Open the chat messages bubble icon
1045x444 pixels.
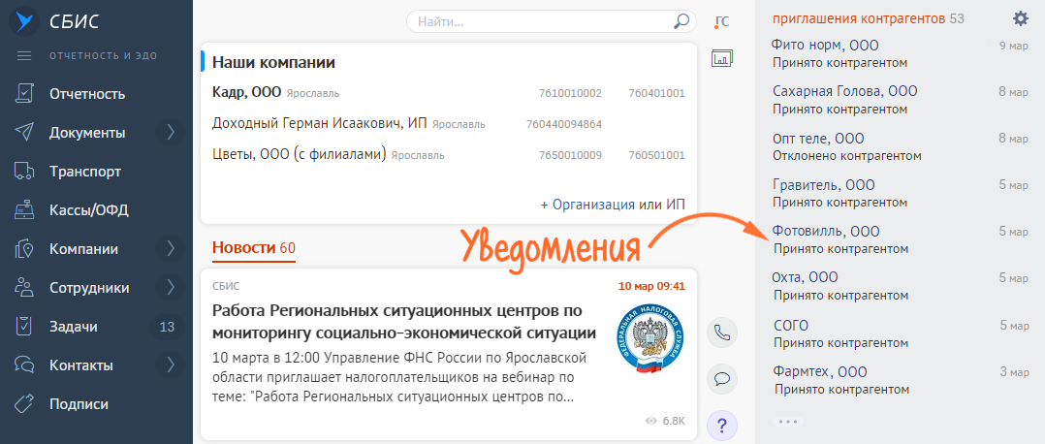721,378
